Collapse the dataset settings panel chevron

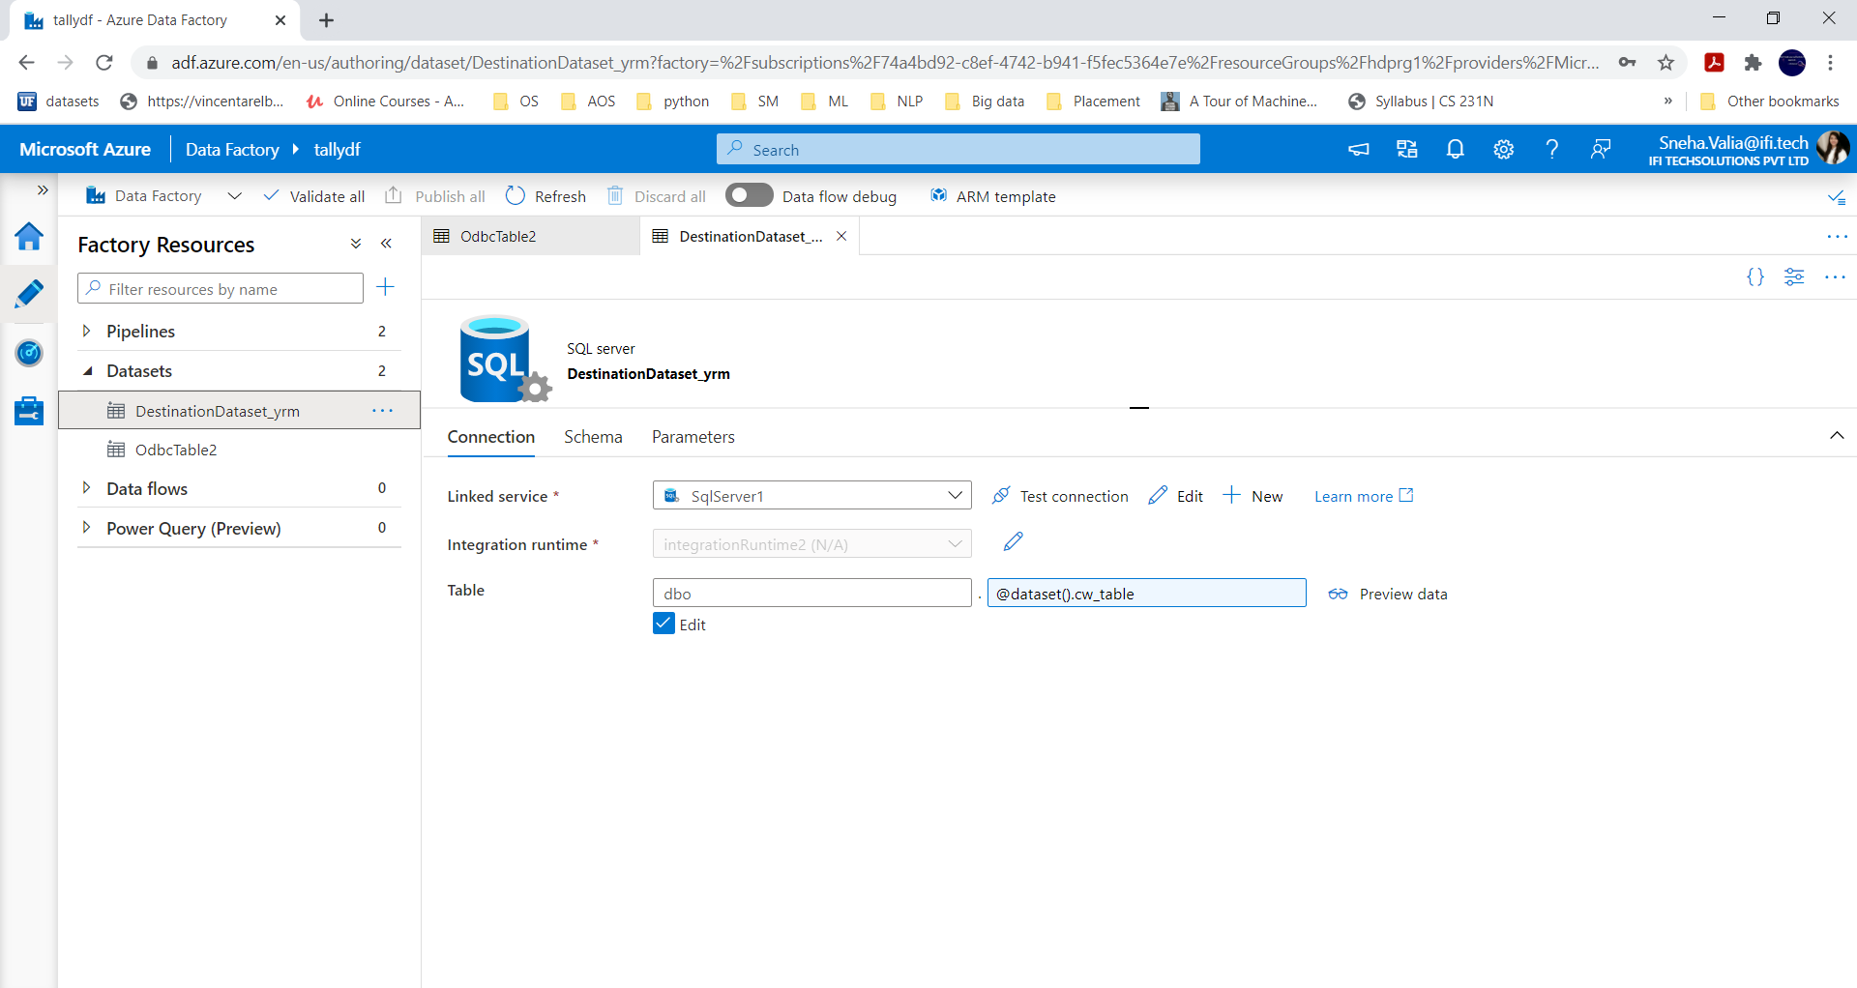pyautogui.click(x=1837, y=436)
